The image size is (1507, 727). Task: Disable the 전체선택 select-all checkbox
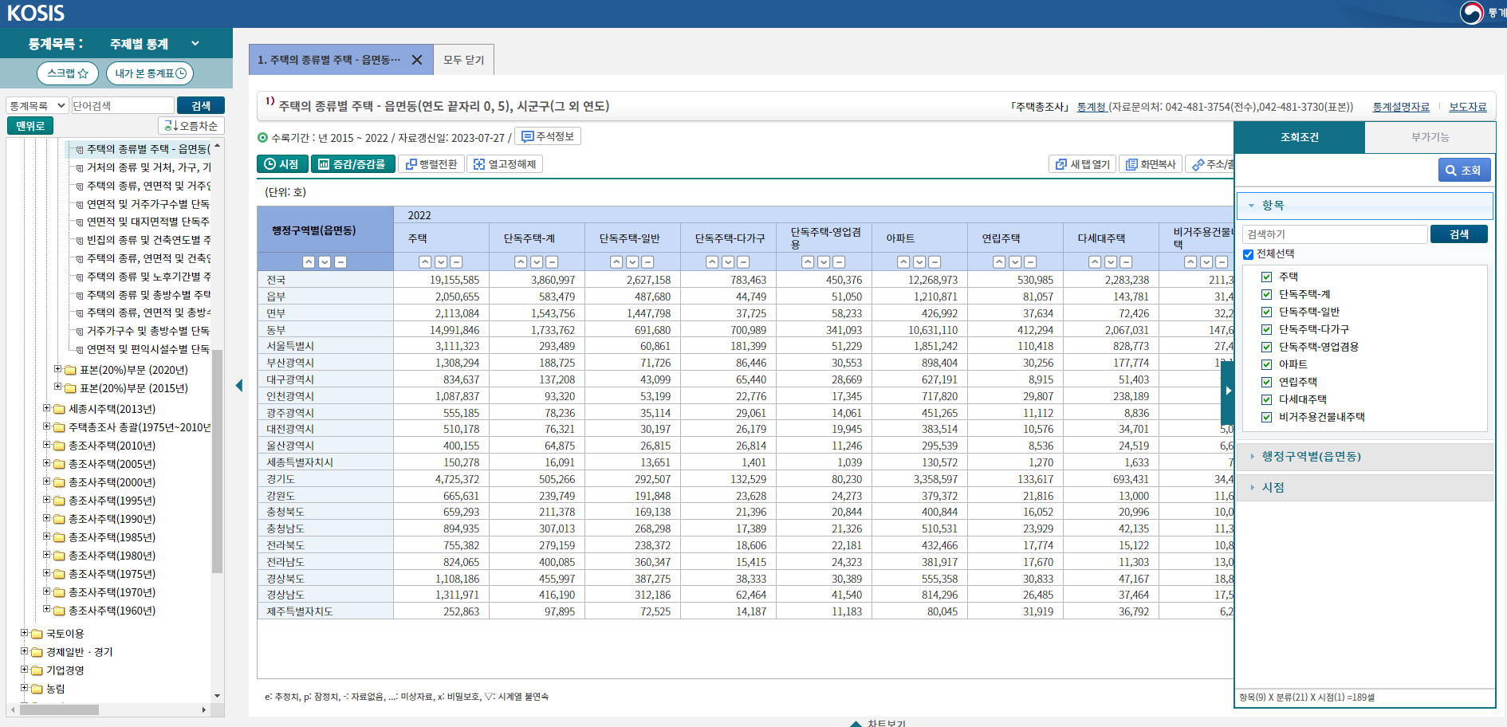tap(1248, 253)
